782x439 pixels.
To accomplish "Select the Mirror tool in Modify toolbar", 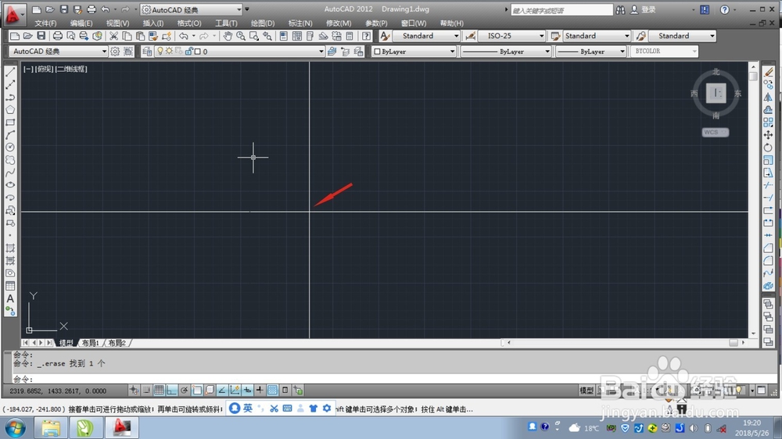I will pos(768,97).
